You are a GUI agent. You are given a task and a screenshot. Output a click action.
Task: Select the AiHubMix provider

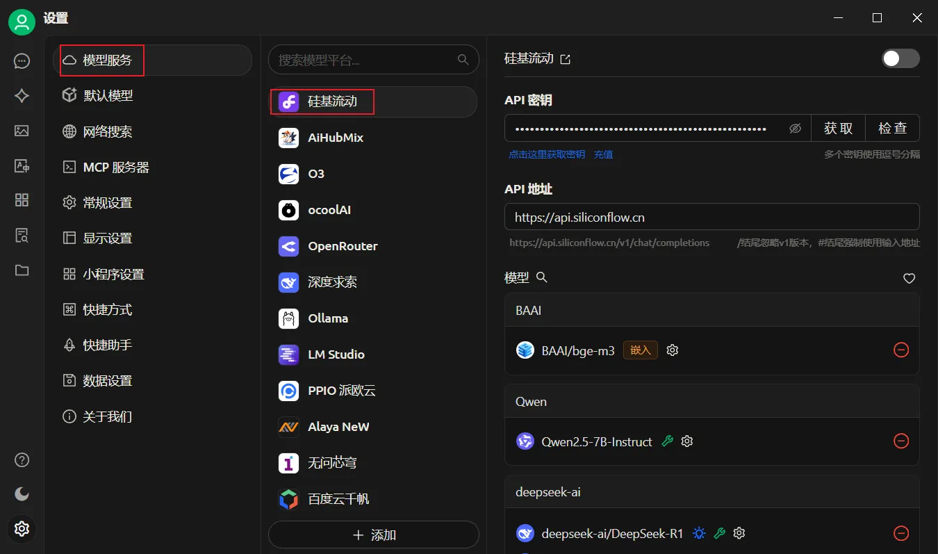click(373, 138)
